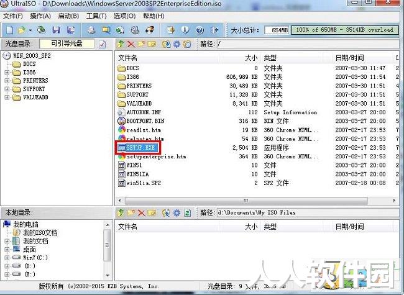Expand 我的文档 in local tree
404x295 pixels.
pyautogui.click(x=7, y=241)
